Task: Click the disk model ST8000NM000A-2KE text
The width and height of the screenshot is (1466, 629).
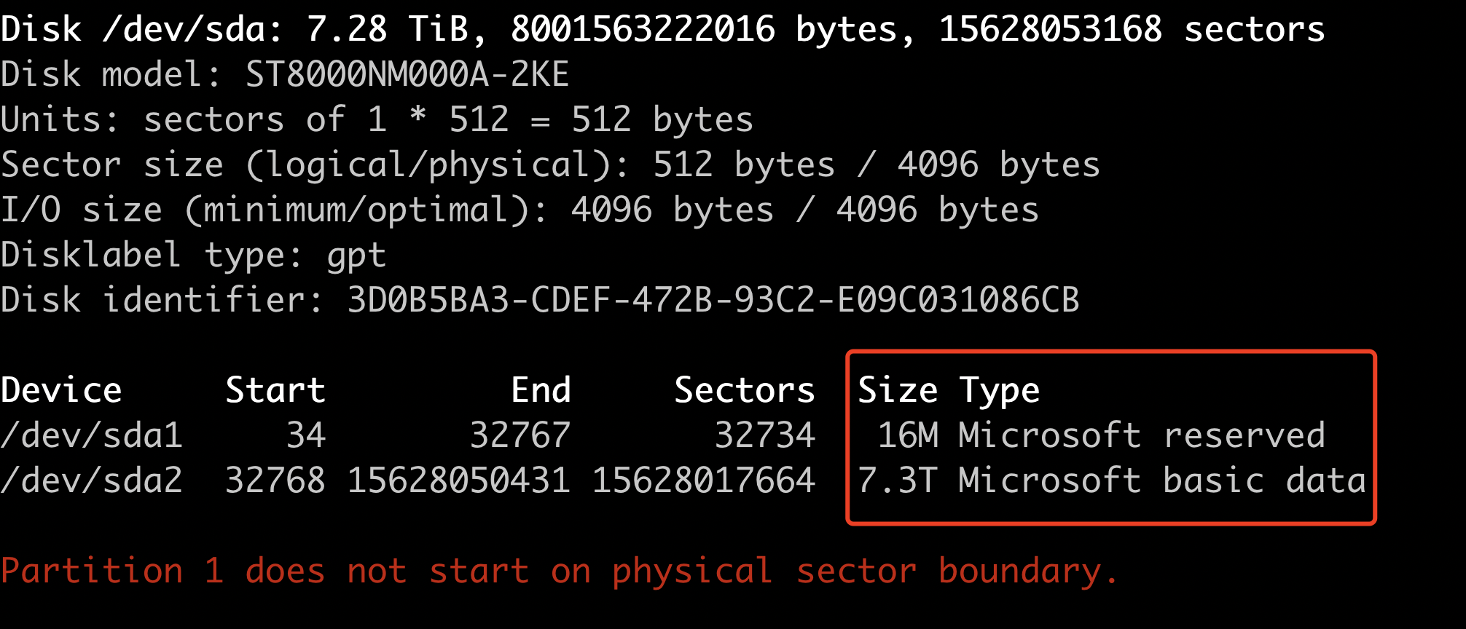Action: click(407, 74)
